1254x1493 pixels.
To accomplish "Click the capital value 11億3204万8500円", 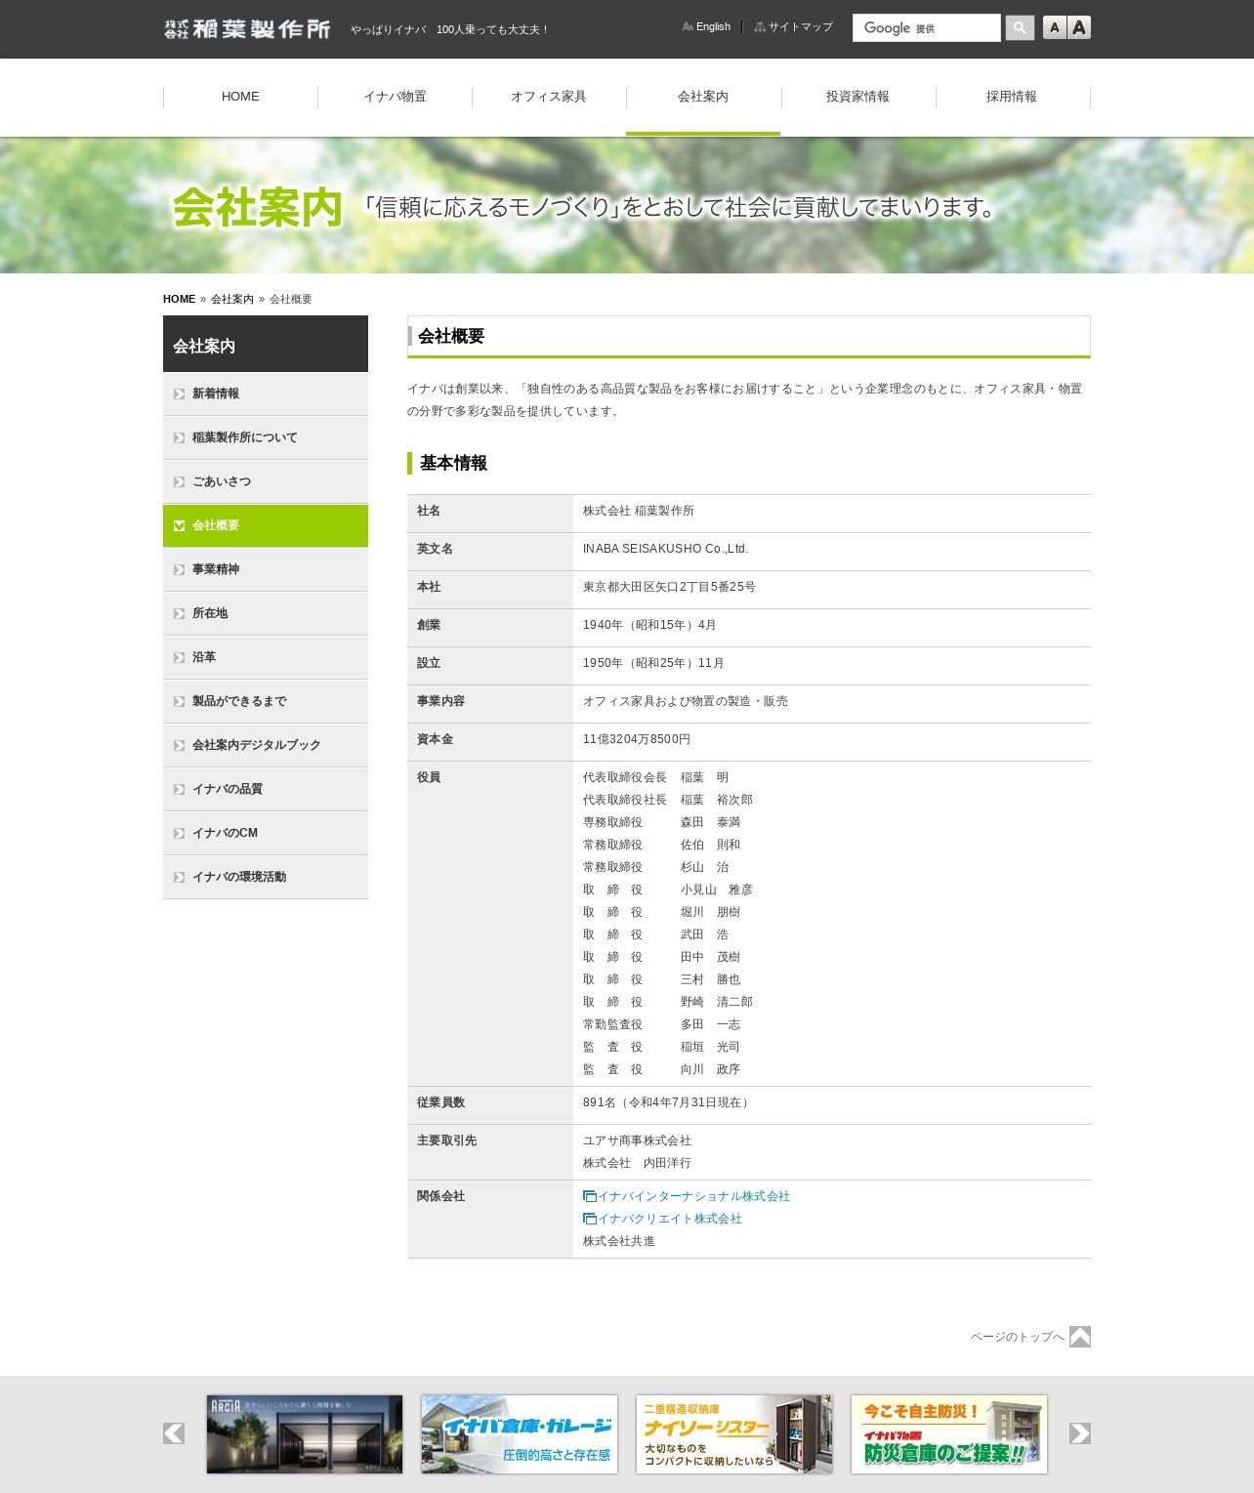I will click(x=637, y=739).
